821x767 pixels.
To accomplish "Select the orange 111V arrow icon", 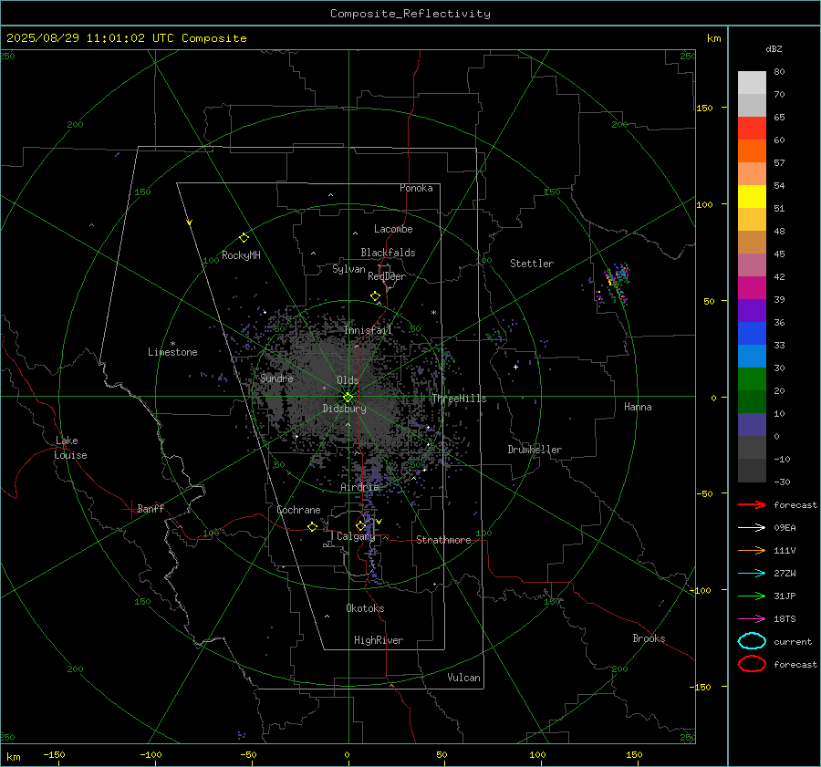I will pos(752,550).
